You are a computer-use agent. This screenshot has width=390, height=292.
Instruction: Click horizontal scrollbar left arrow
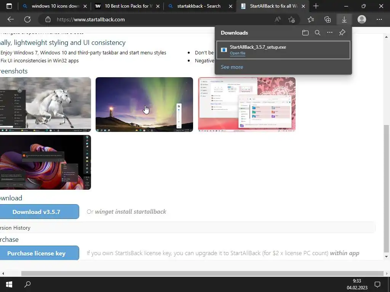point(3,274)
